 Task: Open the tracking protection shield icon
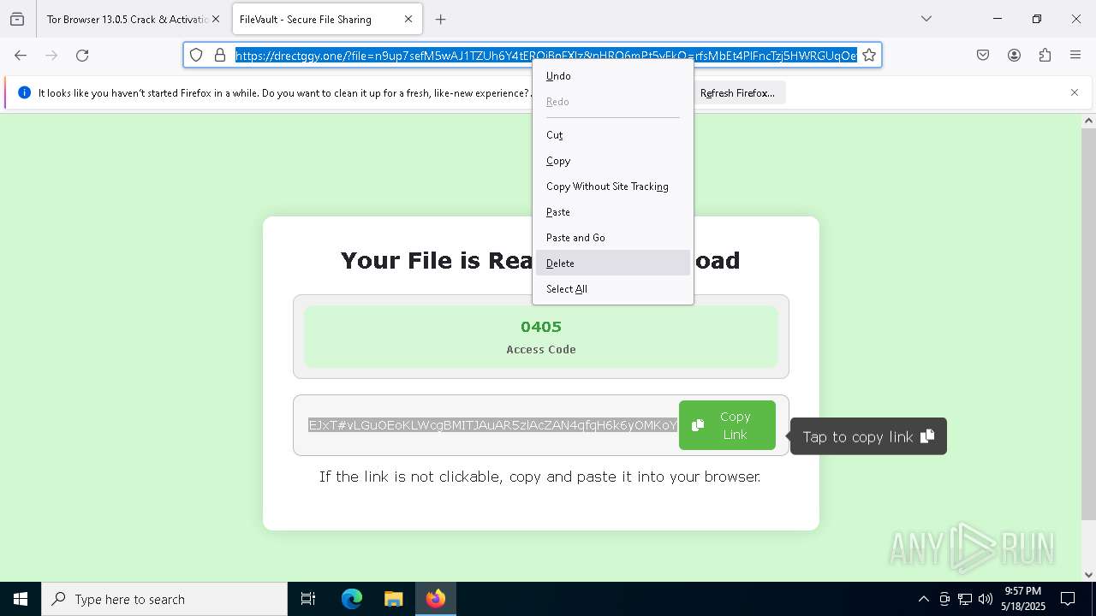(196, 55)
